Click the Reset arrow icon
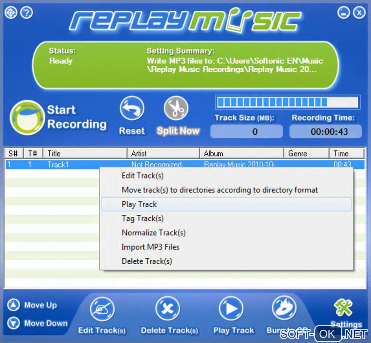 coord(132,108)
